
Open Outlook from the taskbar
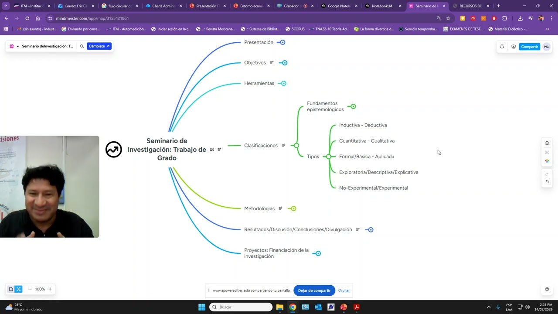click(x=318, y=307)
